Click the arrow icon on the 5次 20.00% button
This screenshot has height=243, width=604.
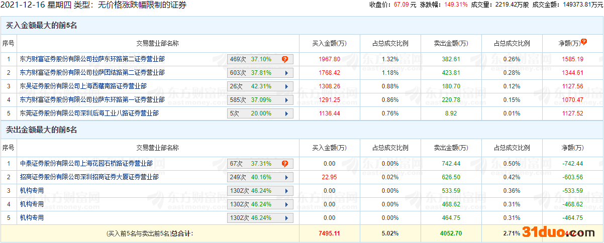[285, 113]
